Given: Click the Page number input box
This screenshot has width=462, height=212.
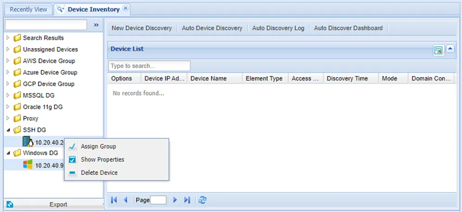Looking at the screenshot, I should [x=158, y=200].
